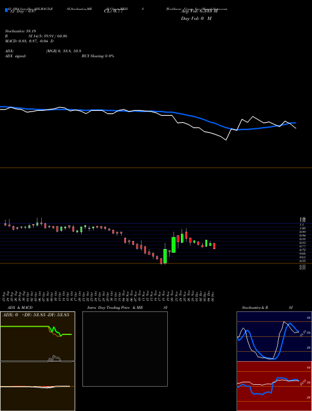Click the blue 12 Day SMA legend square
312x411 pixels.
[x=7, y=11]
